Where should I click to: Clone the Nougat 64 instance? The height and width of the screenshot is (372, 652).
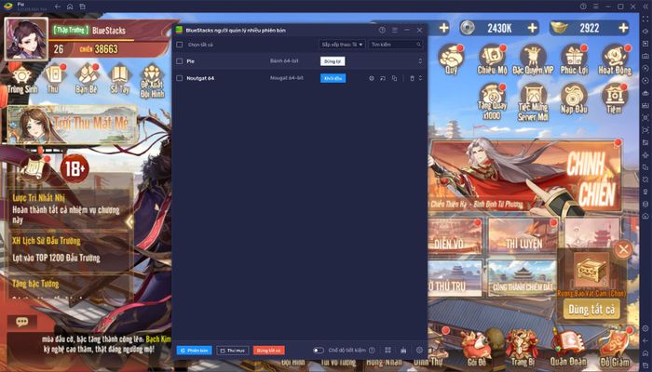(x=394, y=78)
